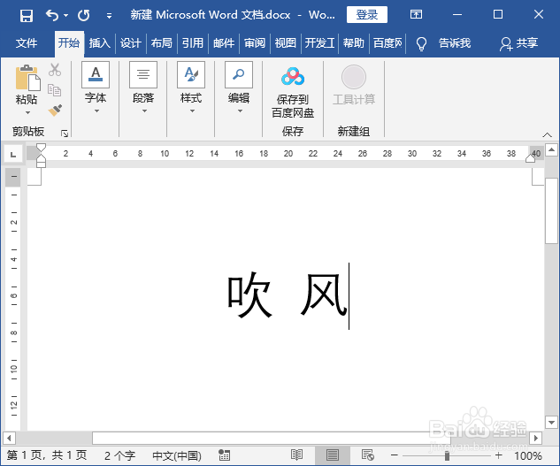Click the 工具计算 circle button
Screen dimensions: 560x466
[x=354, y=77]
